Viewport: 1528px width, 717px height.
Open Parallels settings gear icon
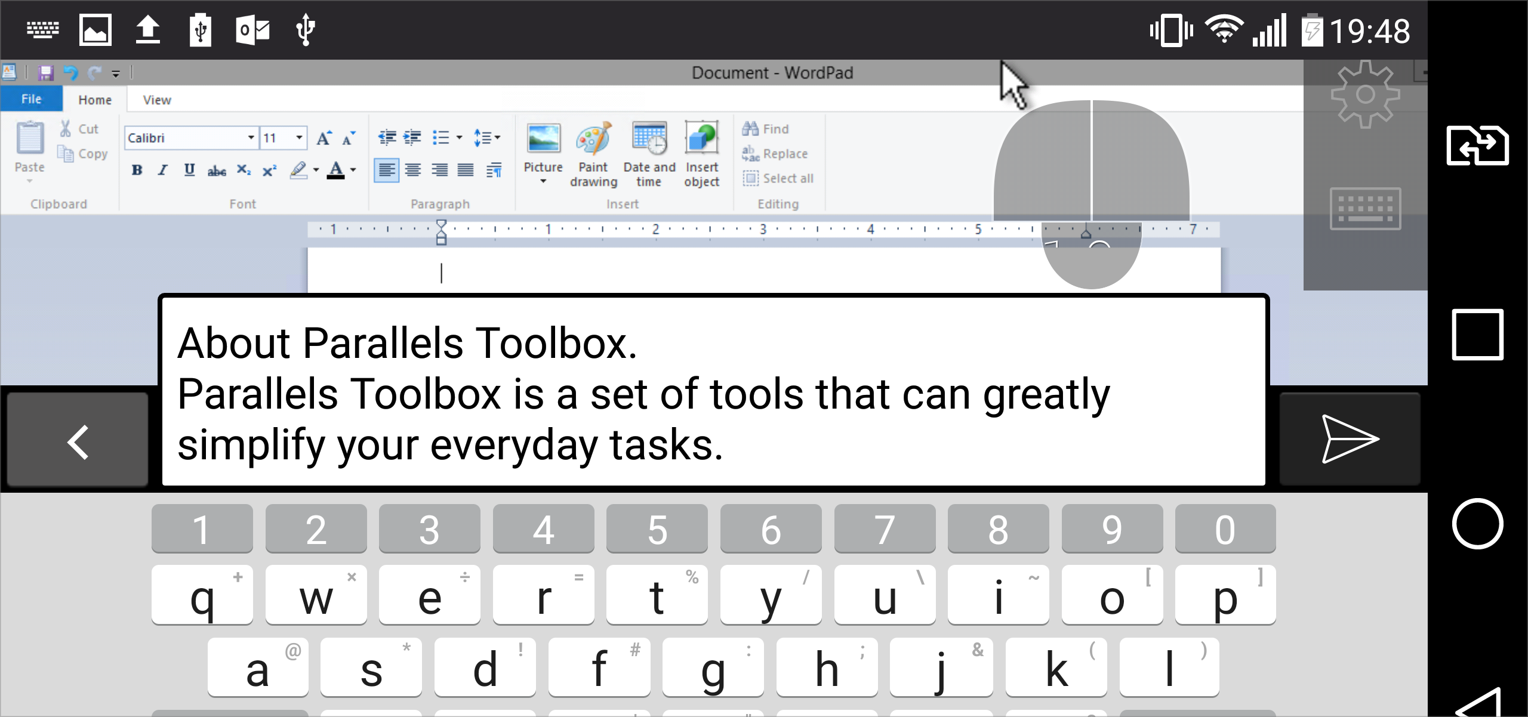(1365, 94)
